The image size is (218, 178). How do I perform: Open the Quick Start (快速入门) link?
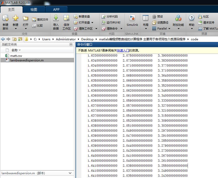(x=123, y=51)
